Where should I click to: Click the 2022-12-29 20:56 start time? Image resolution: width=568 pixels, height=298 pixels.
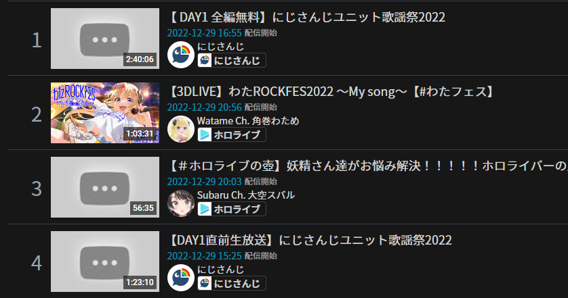click(204, 107)
